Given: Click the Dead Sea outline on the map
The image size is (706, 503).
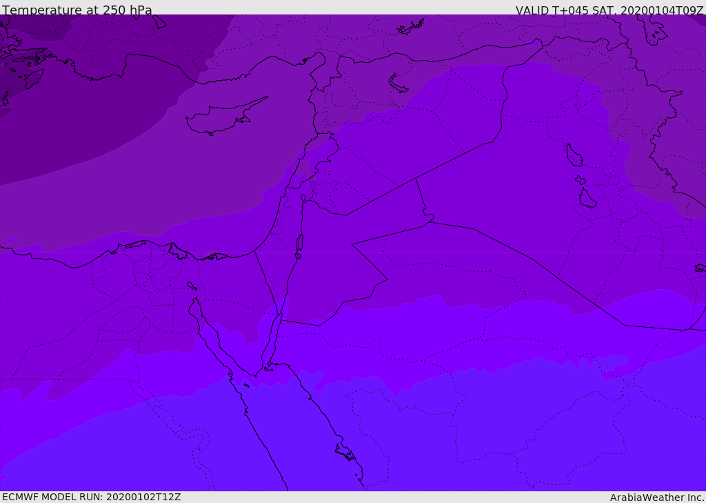Looking at the screenshot, I should click(299, 245).
